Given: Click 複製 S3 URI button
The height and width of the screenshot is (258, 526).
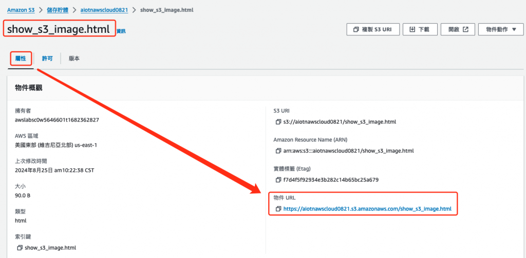Looking at the screenshot, I should point(373,29).
